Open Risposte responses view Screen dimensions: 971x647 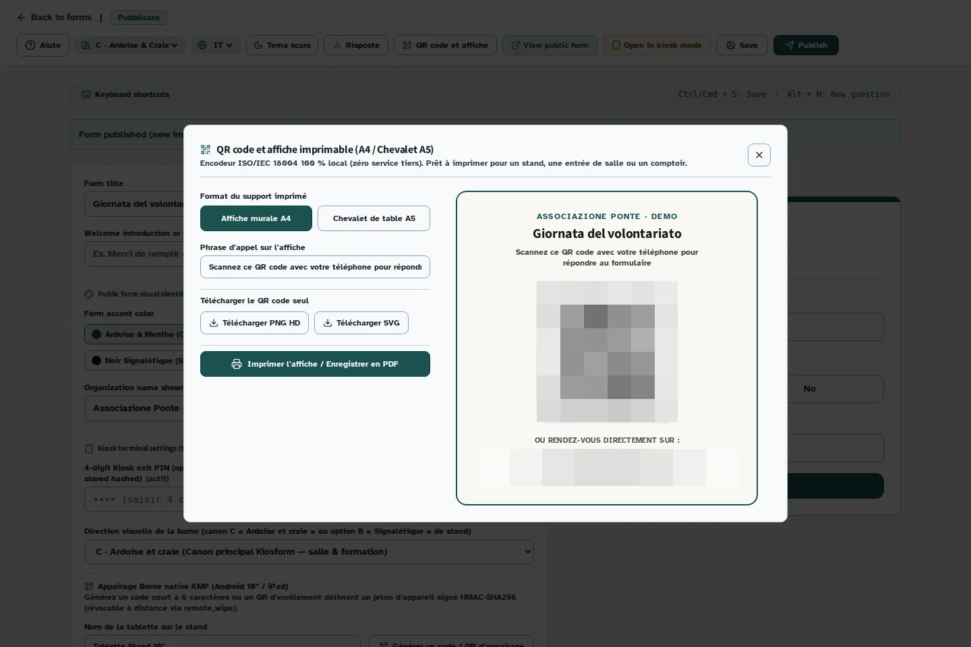356,45
